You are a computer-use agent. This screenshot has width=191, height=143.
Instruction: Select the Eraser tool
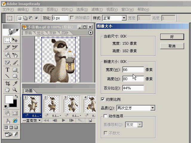click(7, 63)
